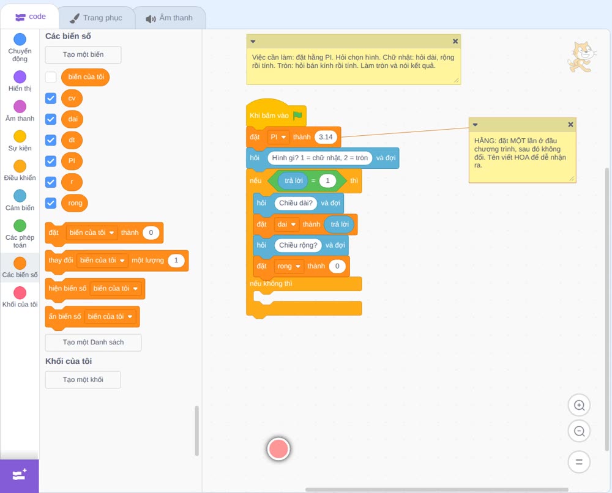
Task: Open the dai variable dropdown in script
Action: [x=286, y=224]
